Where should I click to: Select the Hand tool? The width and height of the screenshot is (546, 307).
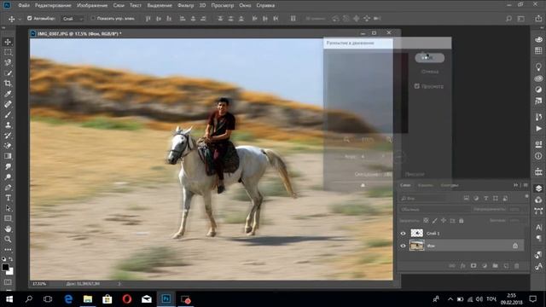(x=8, y=229)
